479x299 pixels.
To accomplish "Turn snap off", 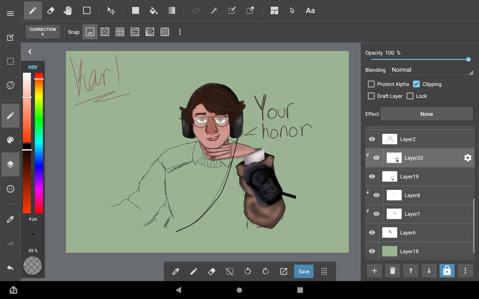I will 90,32.
